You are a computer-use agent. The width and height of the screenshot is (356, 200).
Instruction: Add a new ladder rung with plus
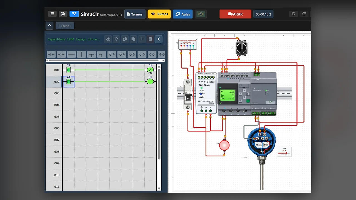click(x=142, y=39)
